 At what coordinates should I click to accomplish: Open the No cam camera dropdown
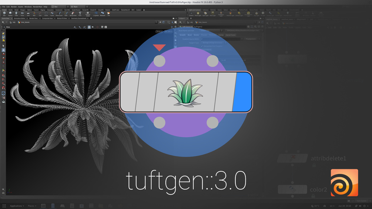[168, 31]
